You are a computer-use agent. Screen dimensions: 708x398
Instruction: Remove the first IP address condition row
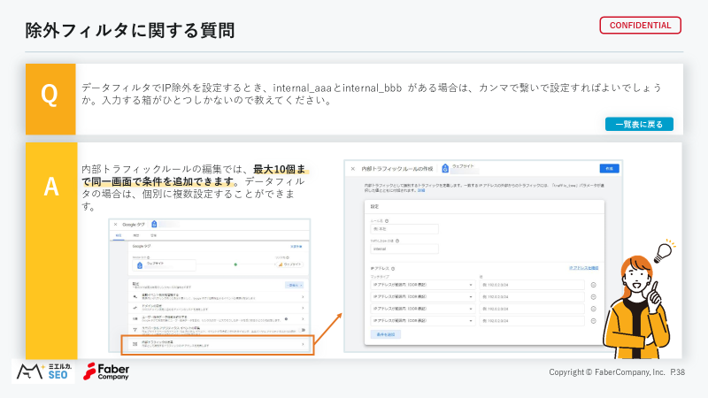pos(593,285)
